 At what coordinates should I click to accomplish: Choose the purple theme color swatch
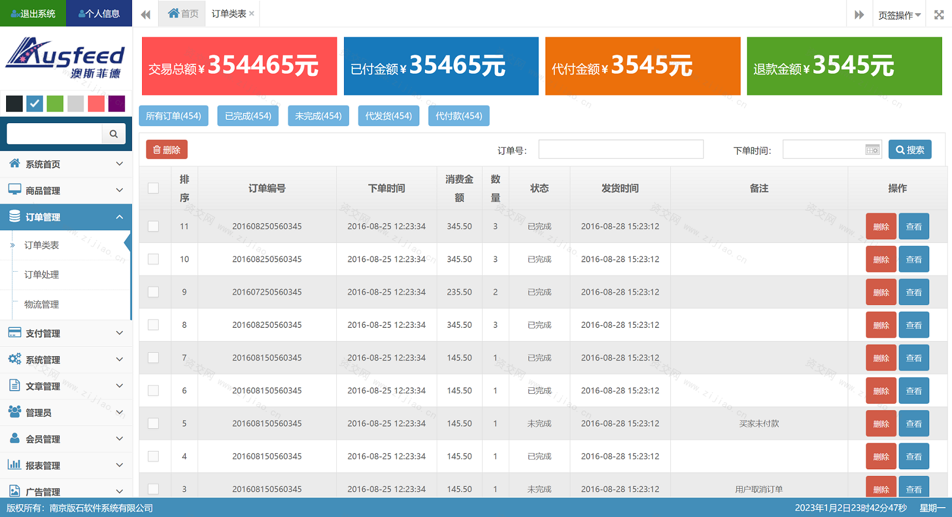[x=117, y=104]
